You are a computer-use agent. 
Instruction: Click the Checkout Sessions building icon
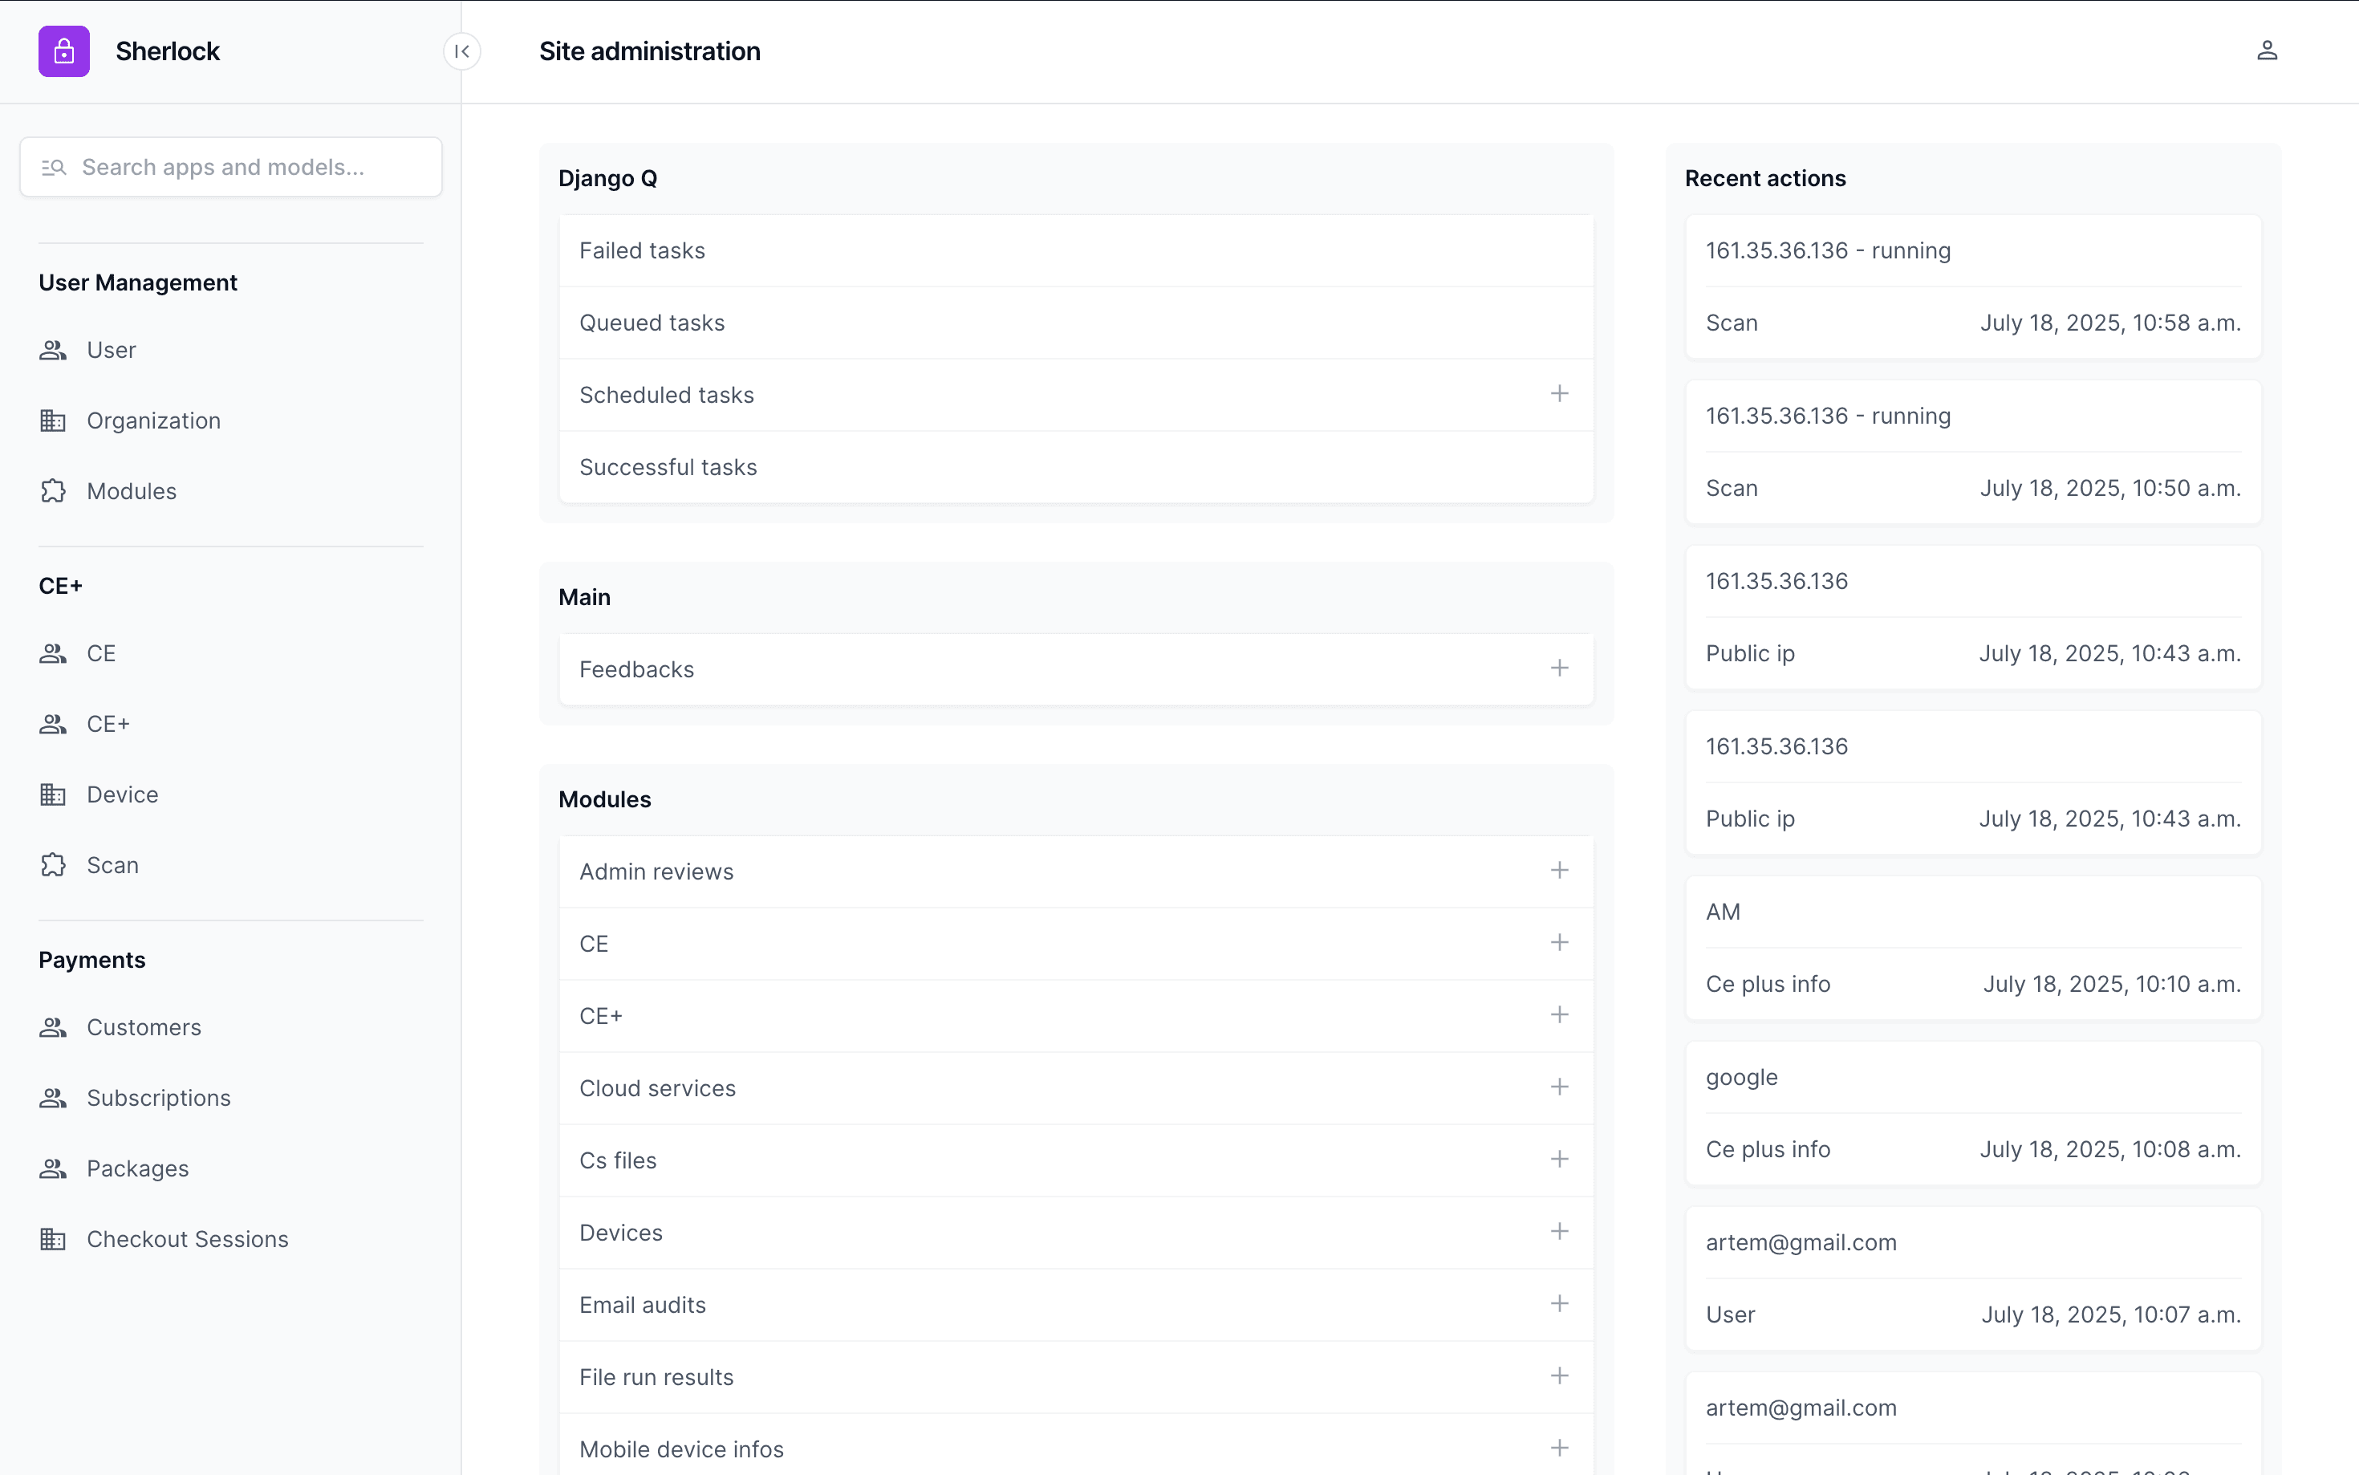coord(53,1239)
